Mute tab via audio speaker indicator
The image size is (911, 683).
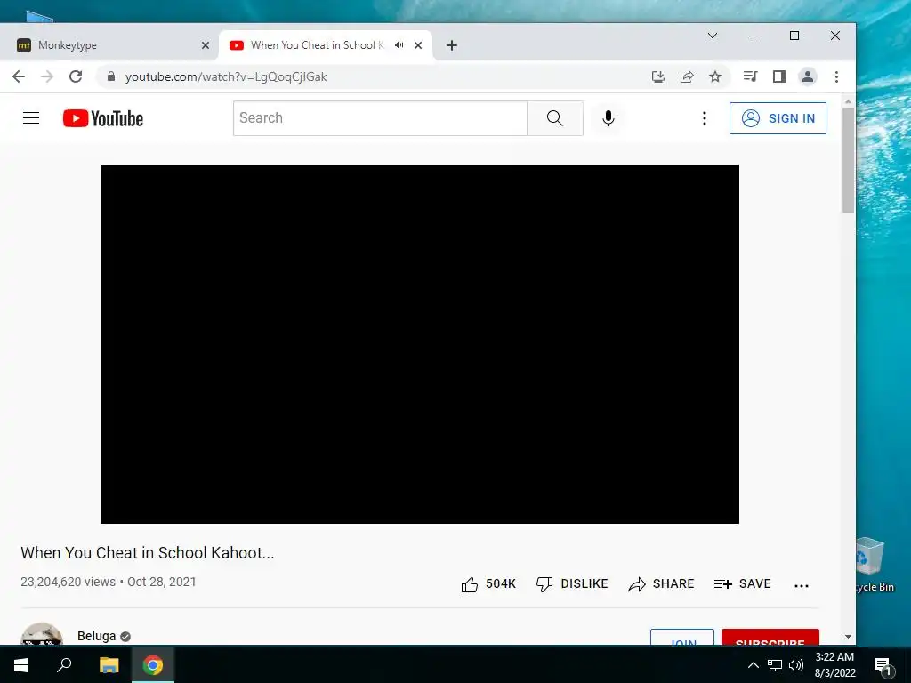pos(399,44)
